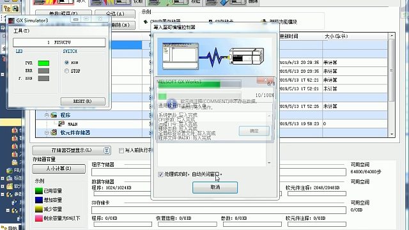
Task: Click the 64000/64000步 available space text
Action: pyautogui.click(x=366, y=172)
